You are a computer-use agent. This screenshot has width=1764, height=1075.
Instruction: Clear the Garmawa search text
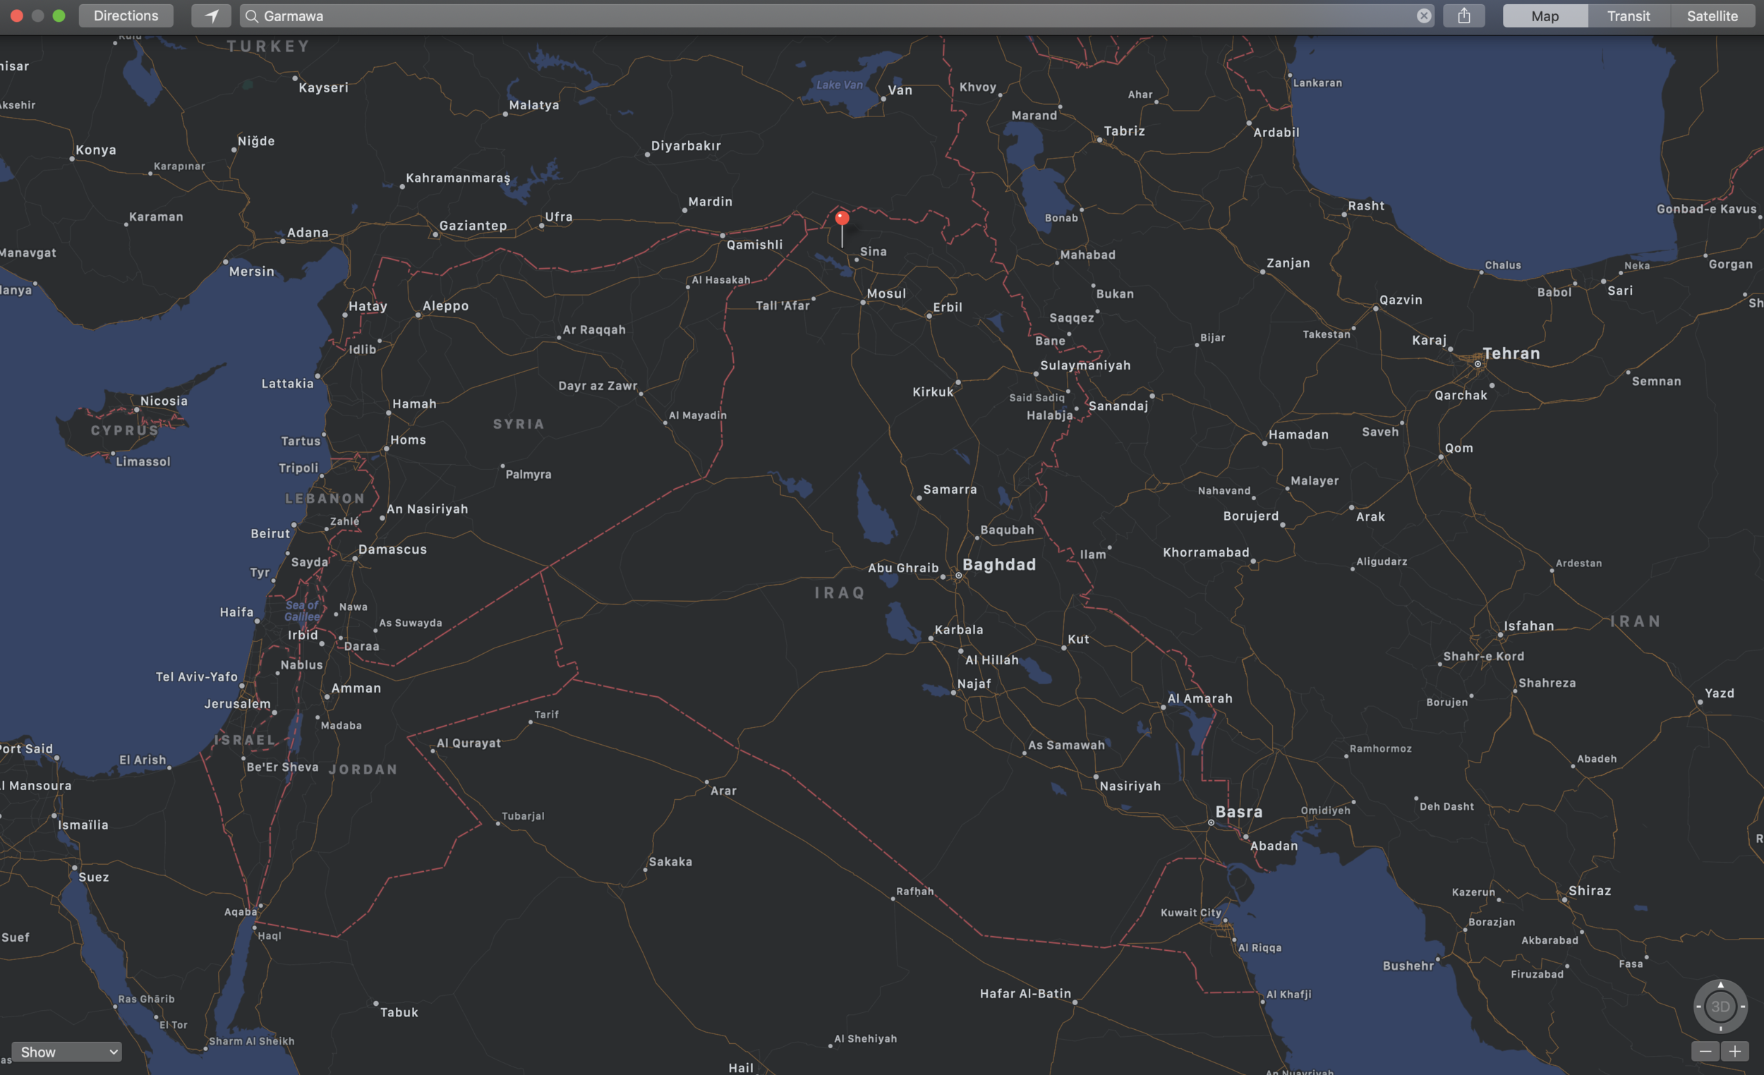[x=1424, y=16]
